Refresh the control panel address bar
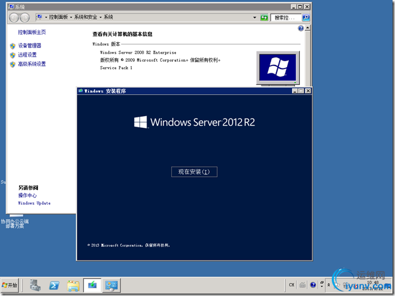The image size is (395, 296). point(264,18)
